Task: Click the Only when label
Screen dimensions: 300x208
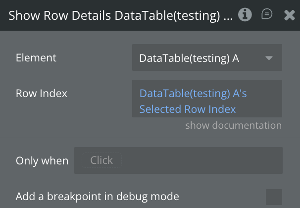Action: 42,161
